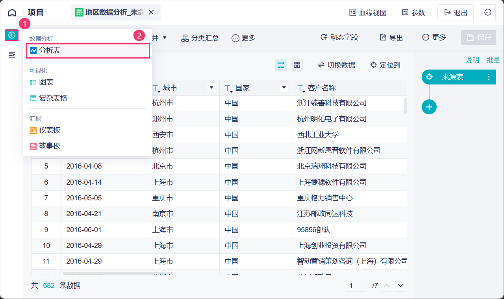The height and width of the screenshot is (299, 504).
Task: Click the page number input field
Action: 355,286
